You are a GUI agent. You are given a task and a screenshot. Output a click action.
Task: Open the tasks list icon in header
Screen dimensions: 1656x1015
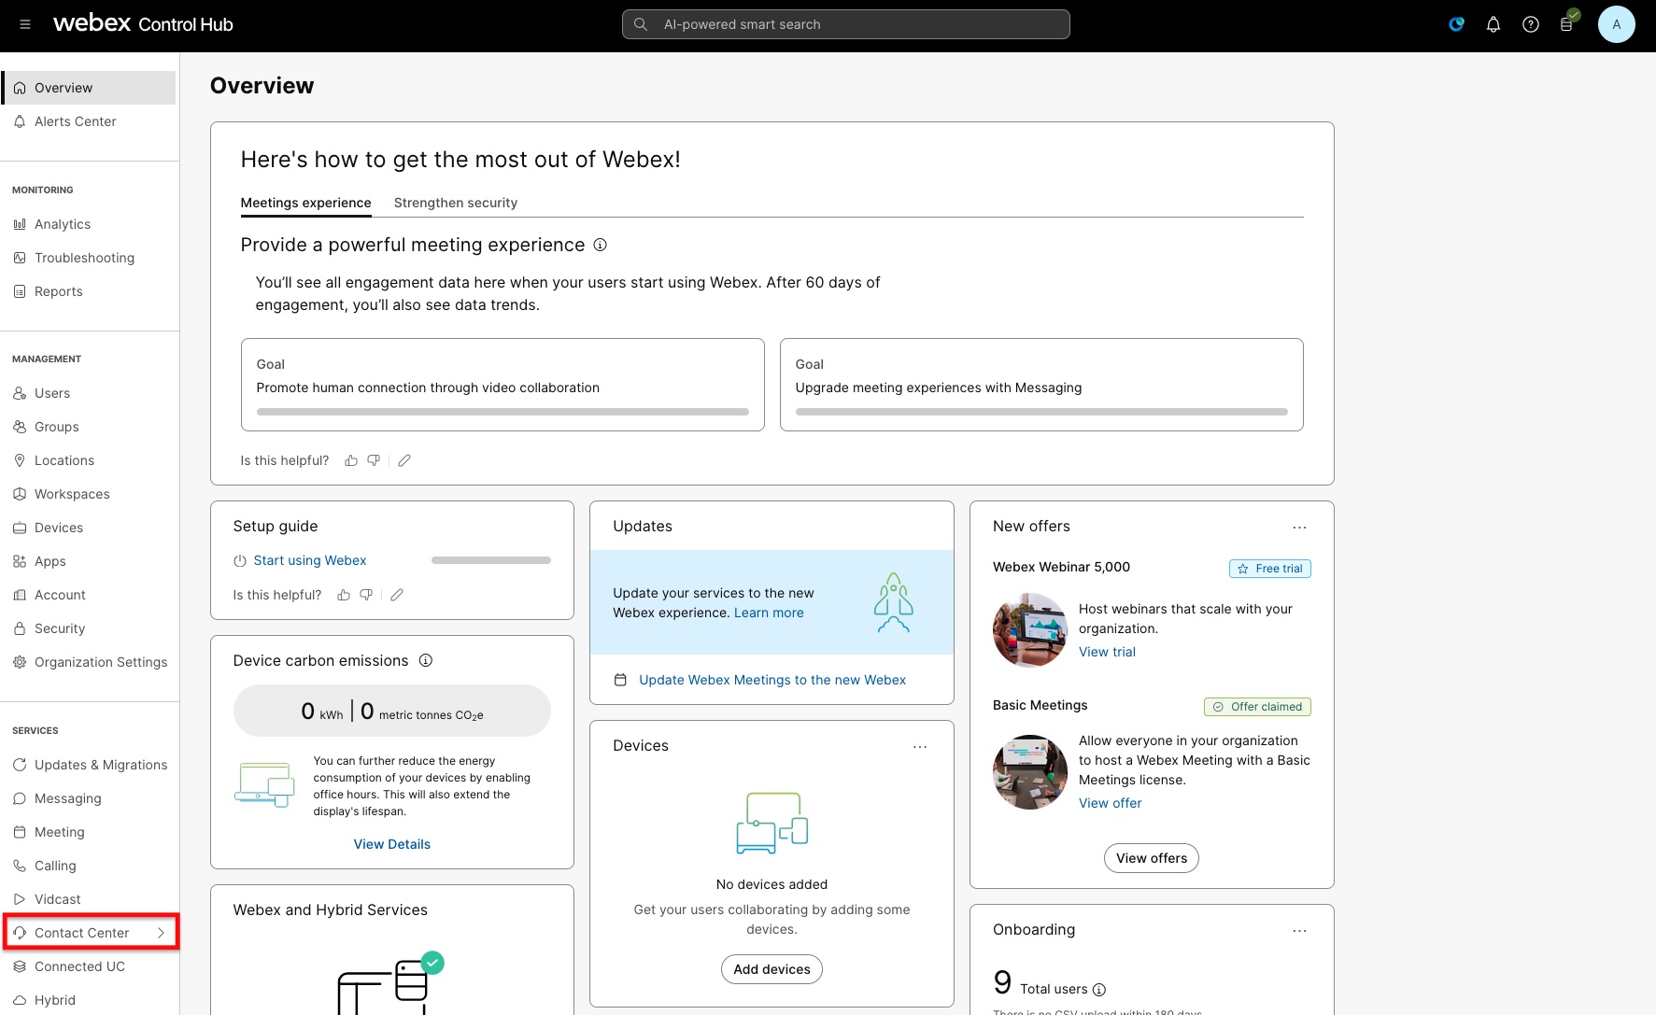(x=1567, y=25)
